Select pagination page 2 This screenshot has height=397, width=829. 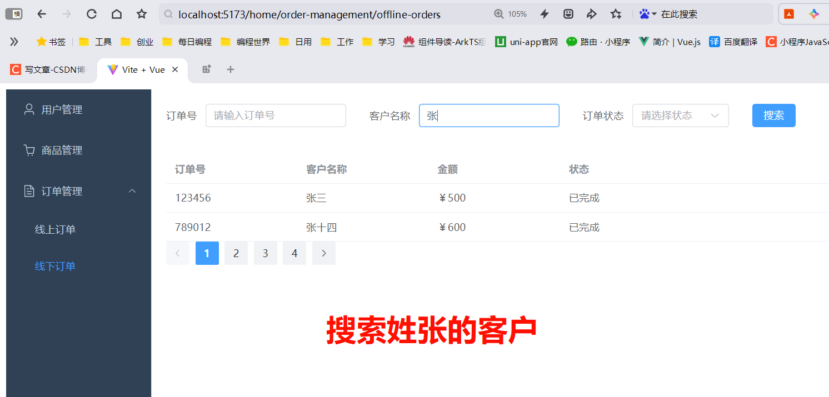236,253
